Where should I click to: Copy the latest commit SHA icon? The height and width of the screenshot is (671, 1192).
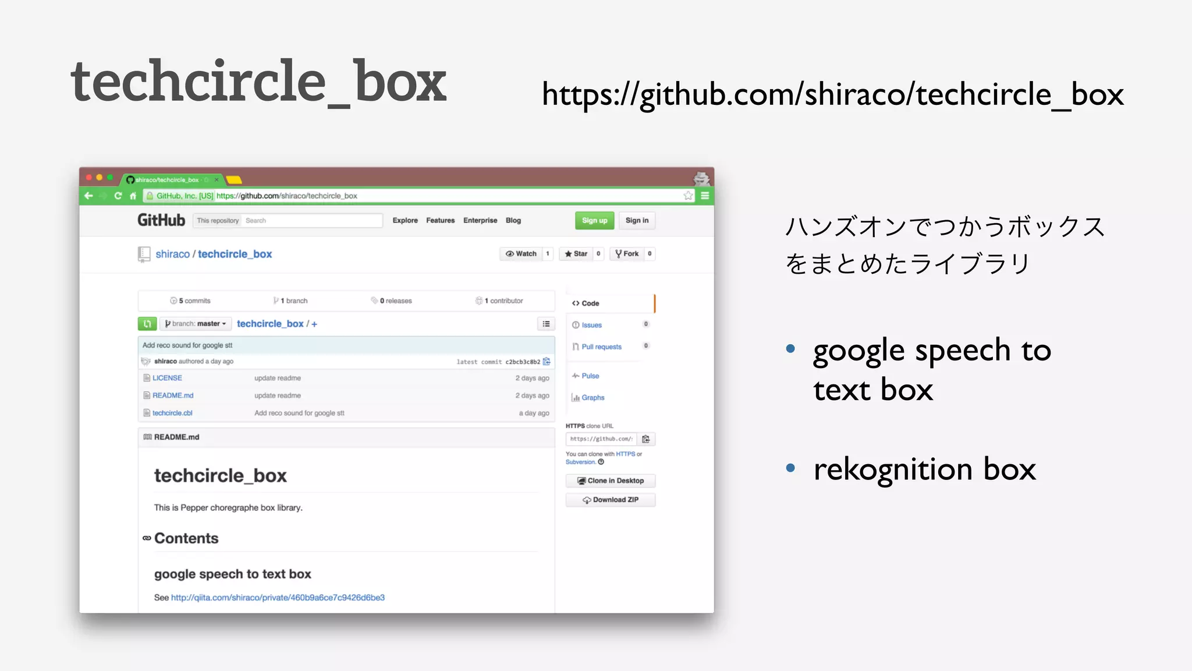[547, 362]
